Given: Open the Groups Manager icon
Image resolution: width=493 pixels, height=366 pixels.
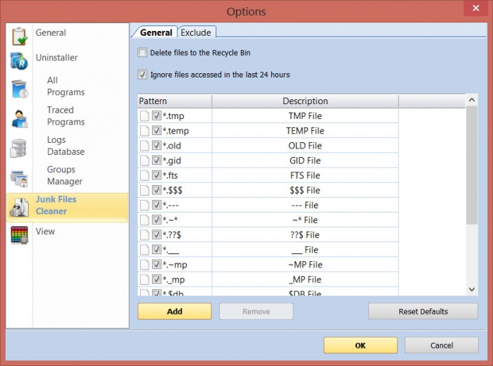Looking at the screenshot, I should pos(19,178).
